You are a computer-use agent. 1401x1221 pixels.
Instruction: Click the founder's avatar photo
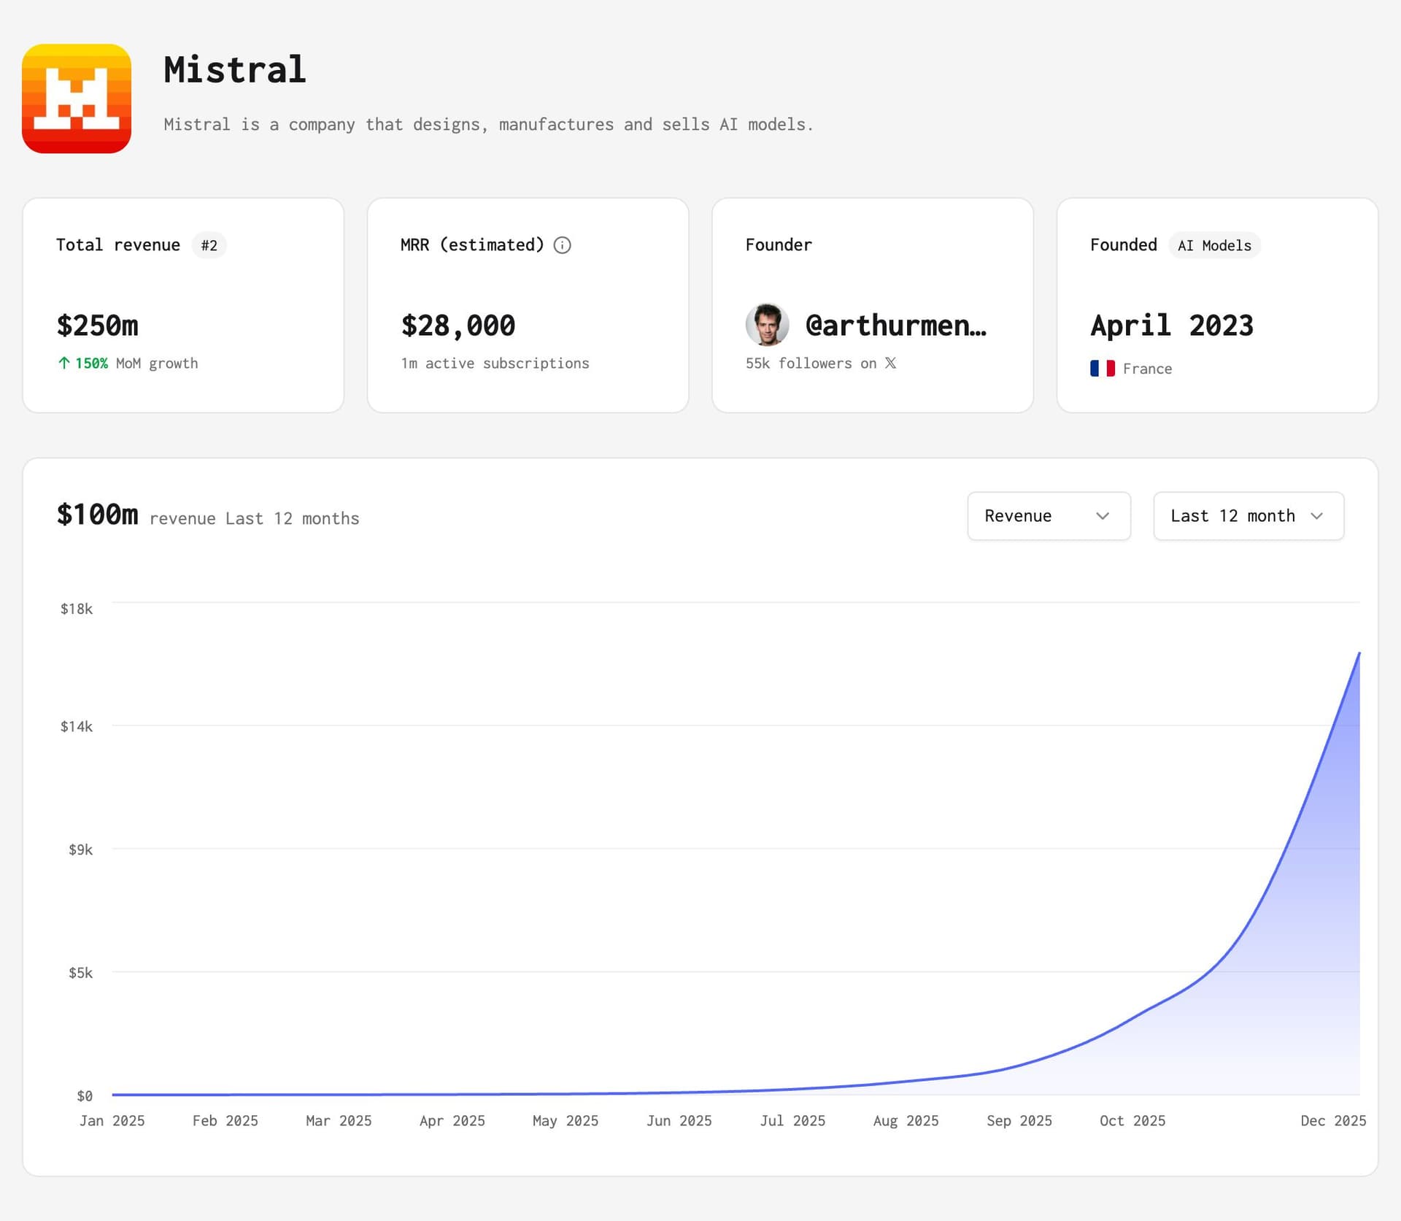pyautogui.click(x=767, y=325)
